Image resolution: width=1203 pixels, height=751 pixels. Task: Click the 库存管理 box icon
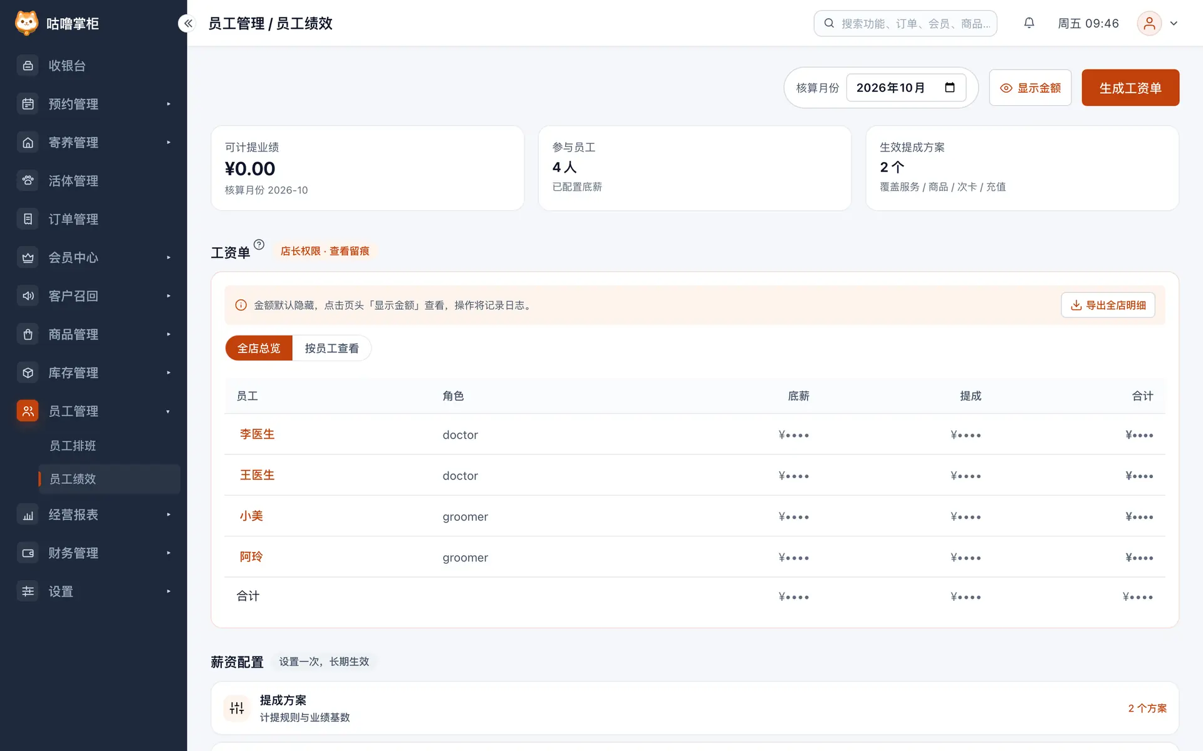28,373
